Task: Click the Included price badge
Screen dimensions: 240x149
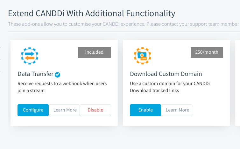Action: click(94, 52)
